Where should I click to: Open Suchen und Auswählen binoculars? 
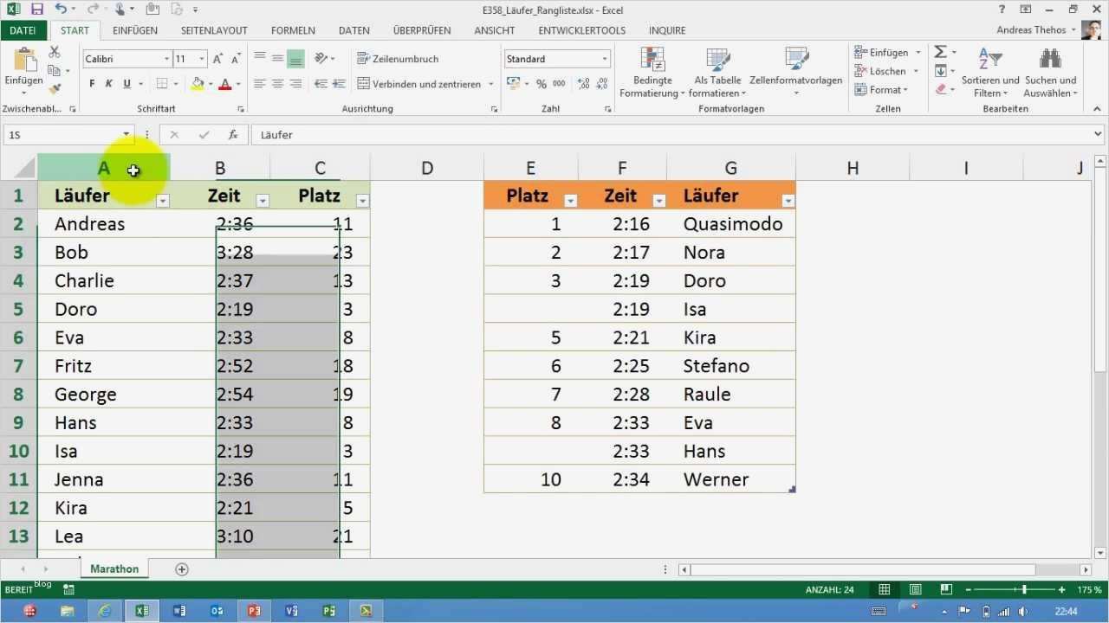[1050, 73]
